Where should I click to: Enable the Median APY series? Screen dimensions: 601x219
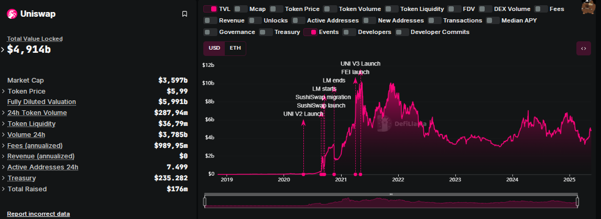[493, 20]
